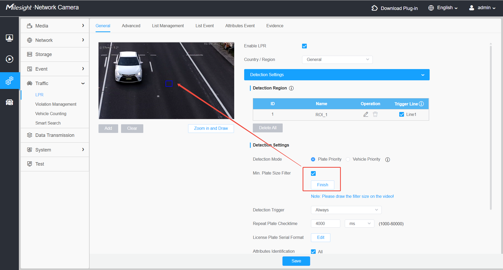Viewport: 503px width, 270px height.
Task: Toggle the Enable LPR checkbox
Action: 304,46
